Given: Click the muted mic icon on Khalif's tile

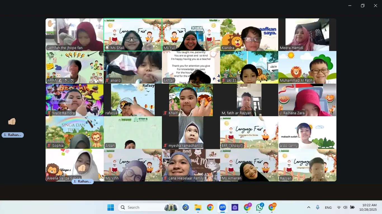Looking at the screenshot, I should point(165,113).
